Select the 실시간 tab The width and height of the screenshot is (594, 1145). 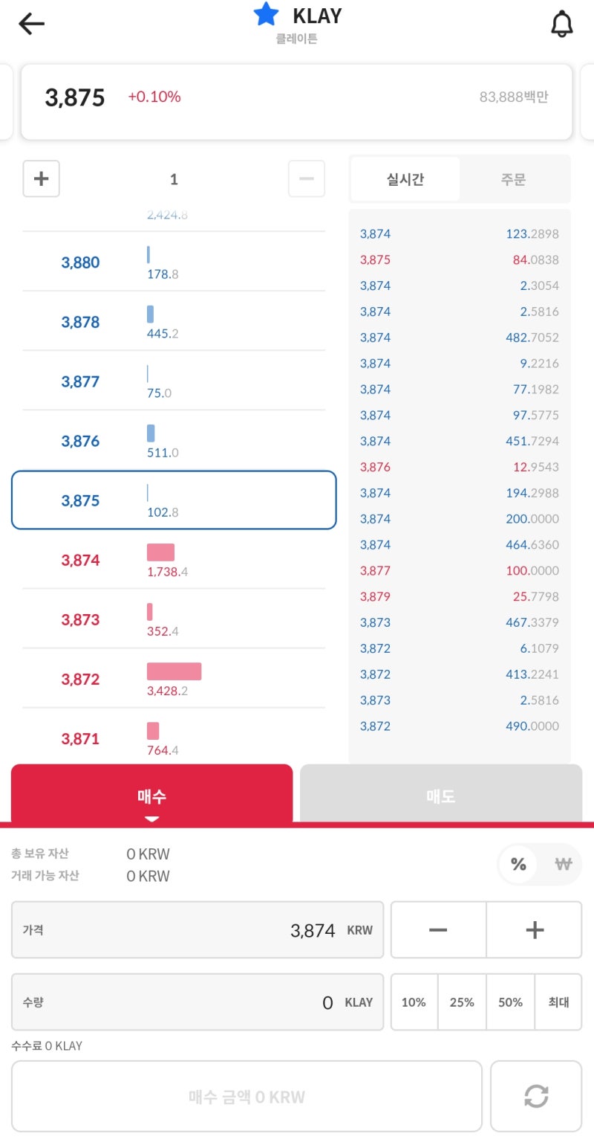point(405,179)
